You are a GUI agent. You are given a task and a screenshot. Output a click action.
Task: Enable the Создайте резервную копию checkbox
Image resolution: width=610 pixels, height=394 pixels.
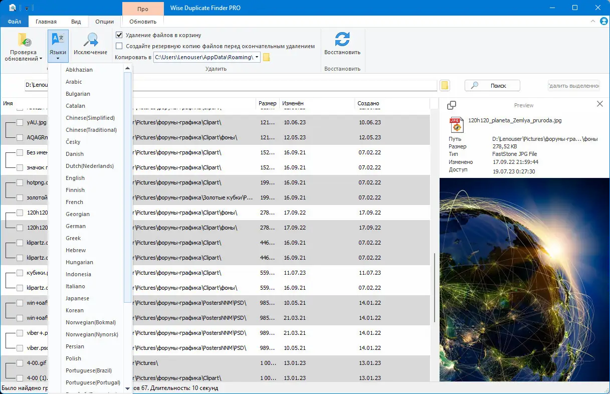(119, 46)
